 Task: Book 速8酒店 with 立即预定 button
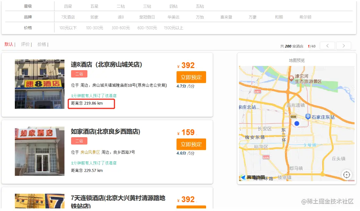pyautogui.click(x=191, y=77)
